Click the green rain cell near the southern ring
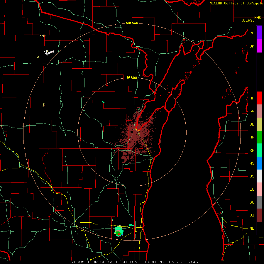Image resolution: width=264 pixels, height=264 pixels. (119, 231)
